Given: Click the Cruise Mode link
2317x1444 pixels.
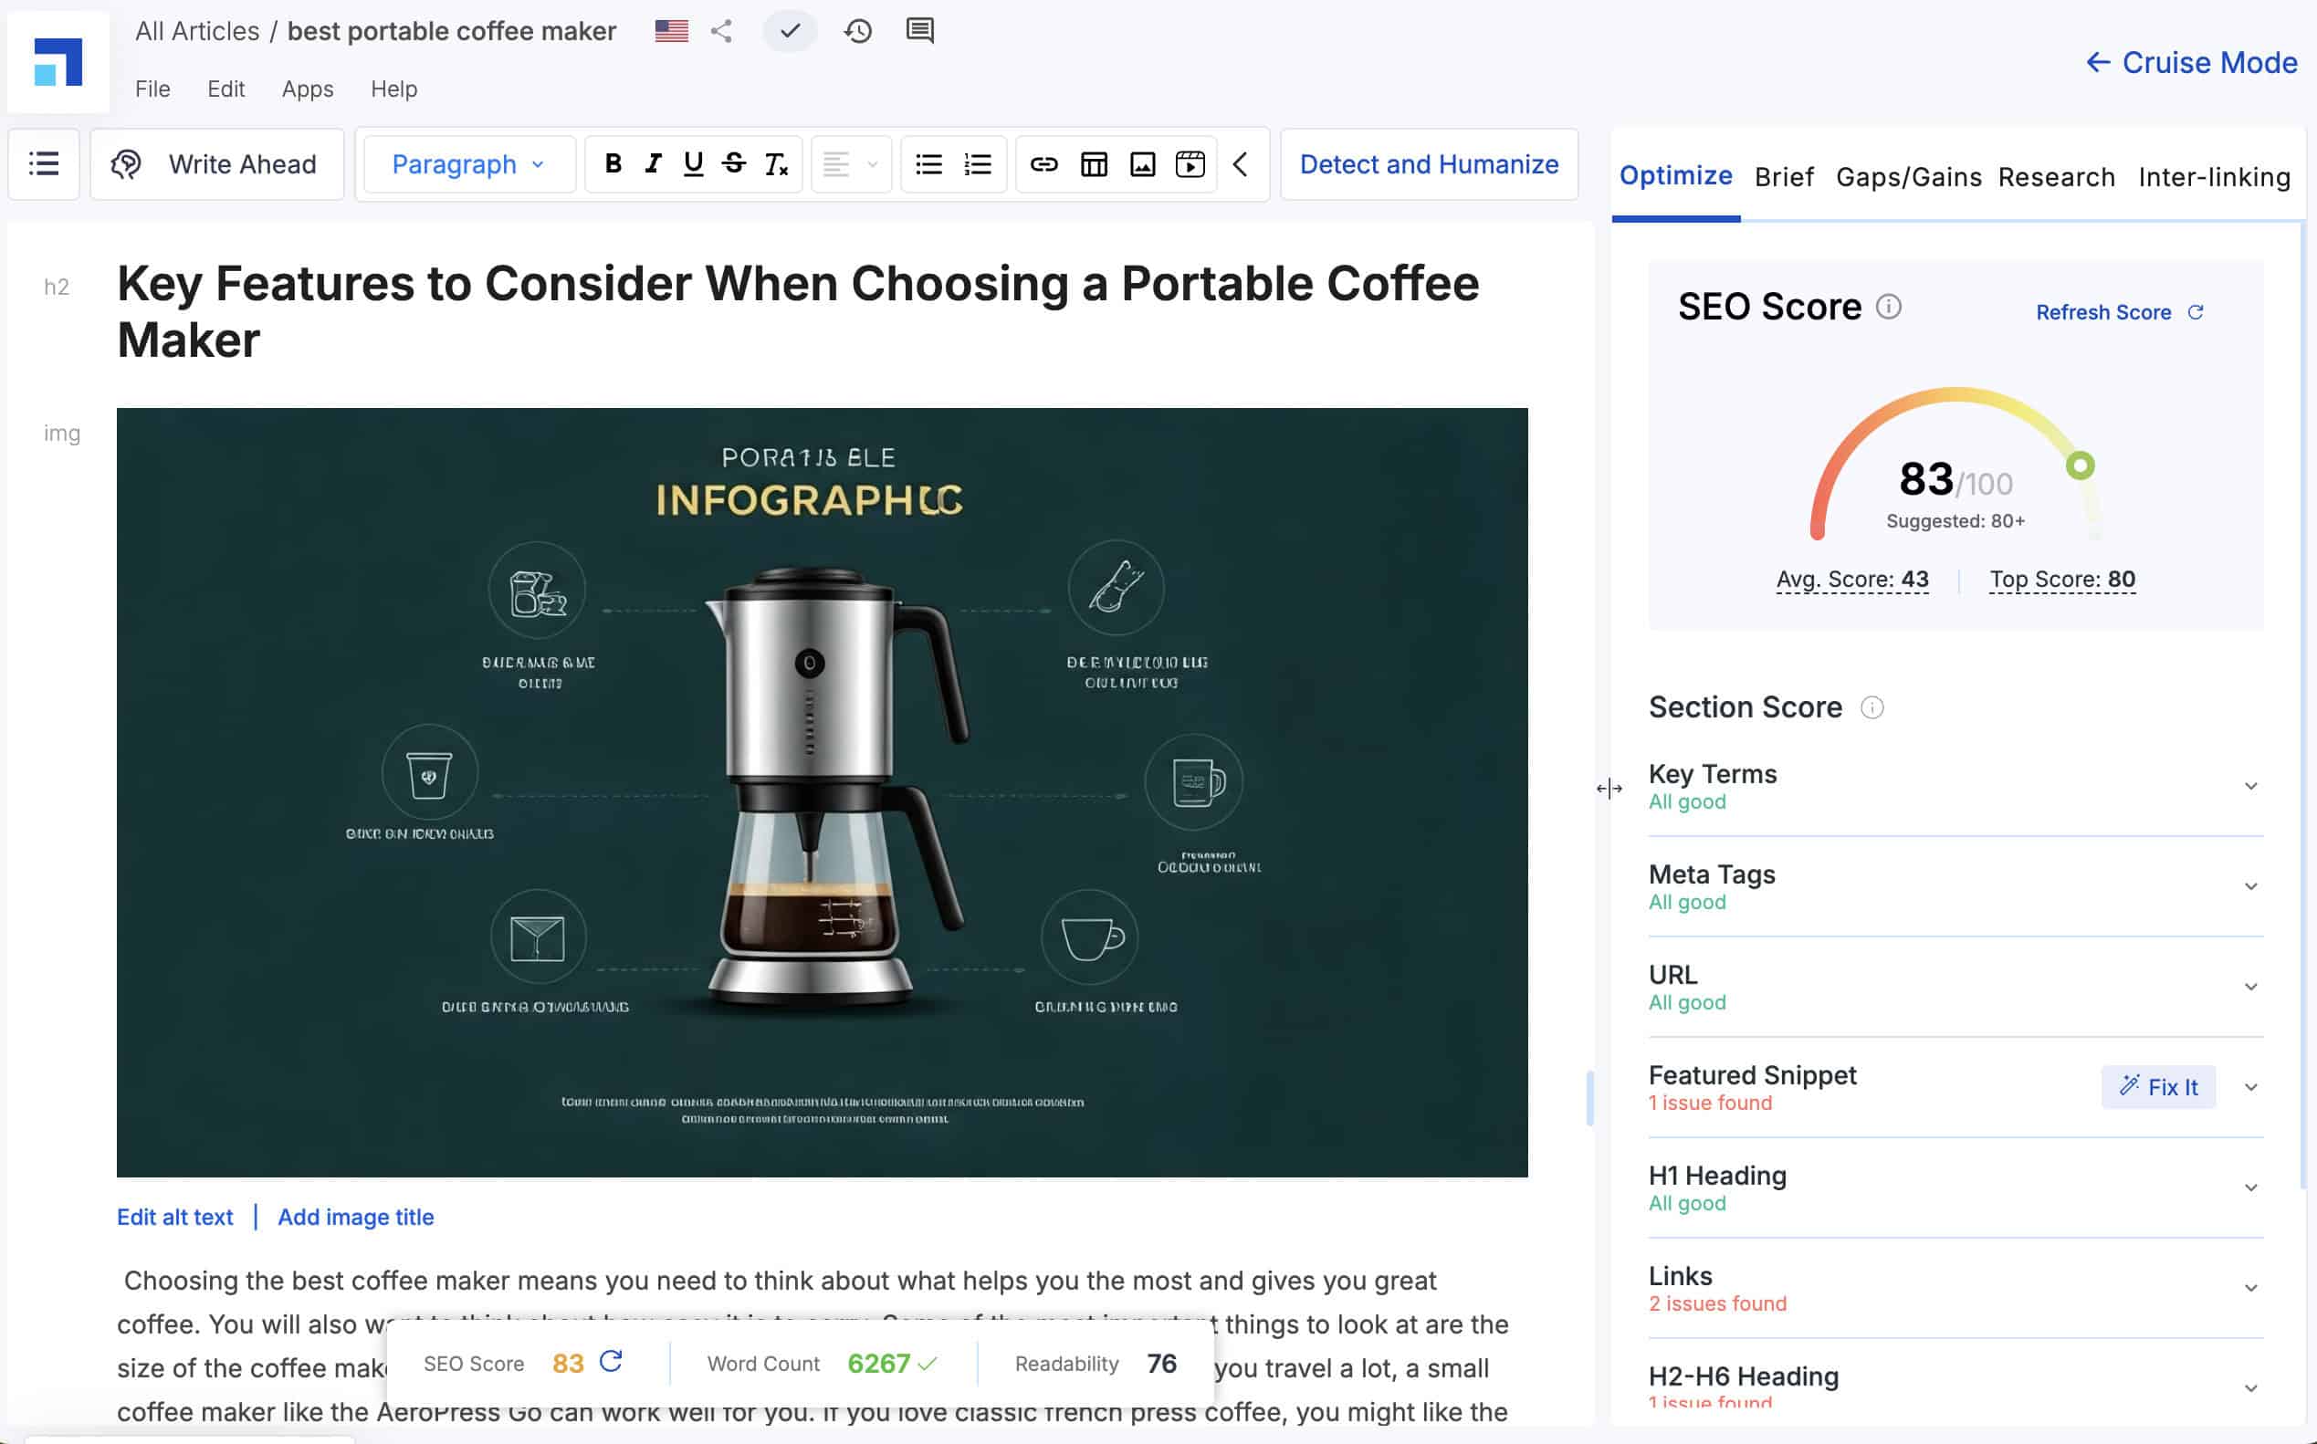Looking at the screenshot, I should click(x=2191, y=62).
